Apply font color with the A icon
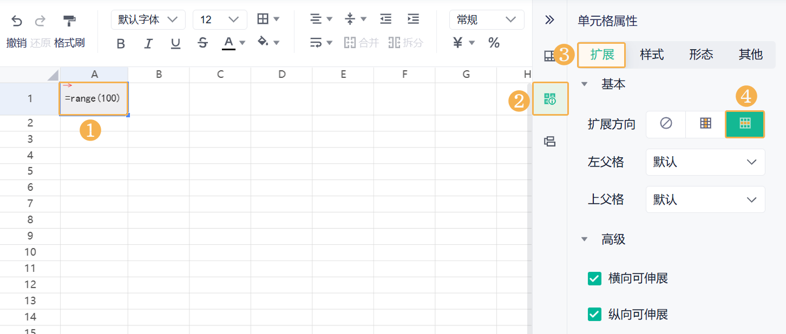The image size is (786, 334). [229, 43]
